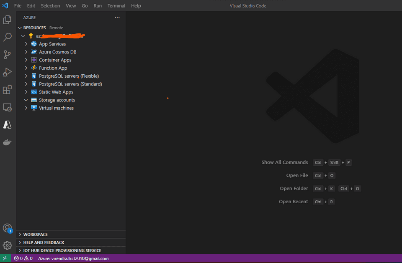This screenshot has height=263, width=402.
Task: Collapse the subscription node chevron
Action: (x=23, y=36)
